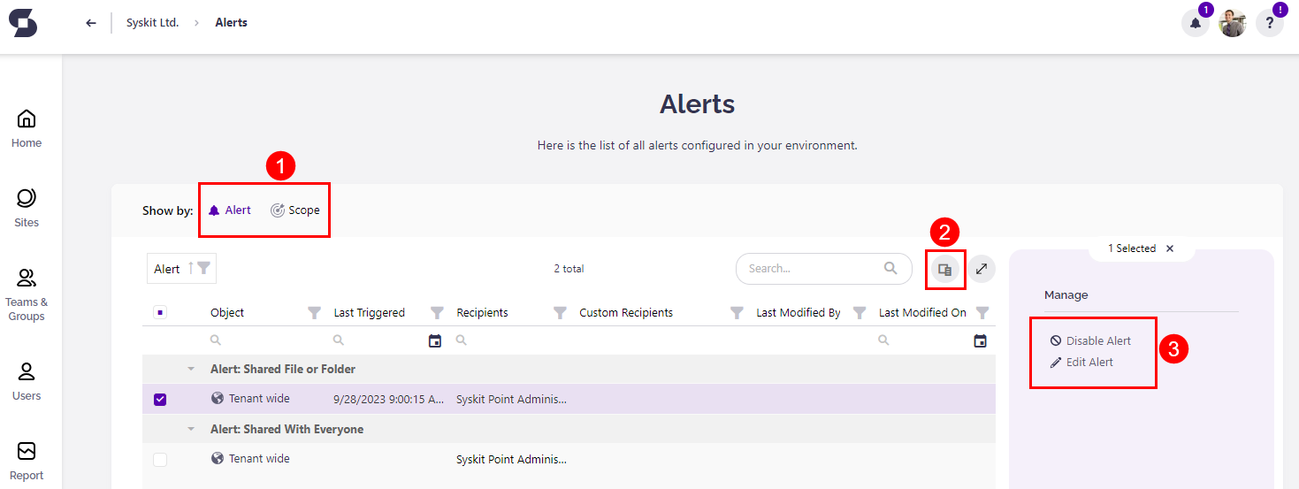Open filter for Recipients column
1299x489 pixels.
pos(560,312)
